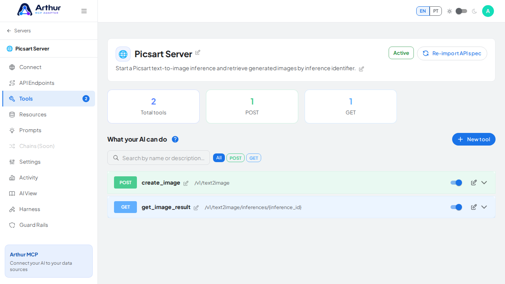Select Tools in the sidebar
This screenshot has width=505, height=284.
pos(49,99)
